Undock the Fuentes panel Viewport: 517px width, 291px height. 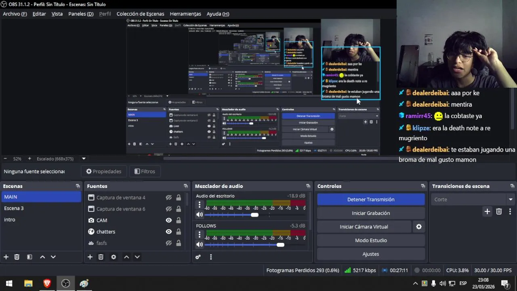click(x=186, y=186)
